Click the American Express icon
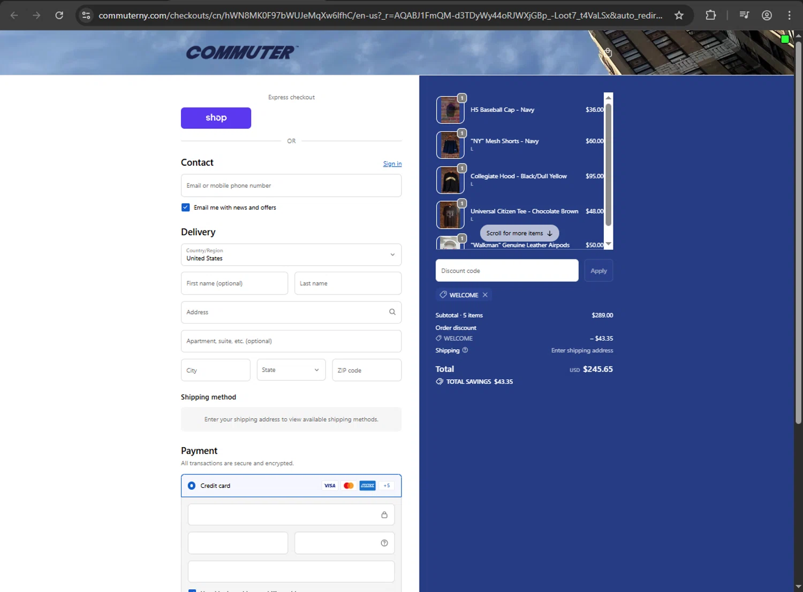Viewport: 803px width, 592px height. [x=367, y=486]
